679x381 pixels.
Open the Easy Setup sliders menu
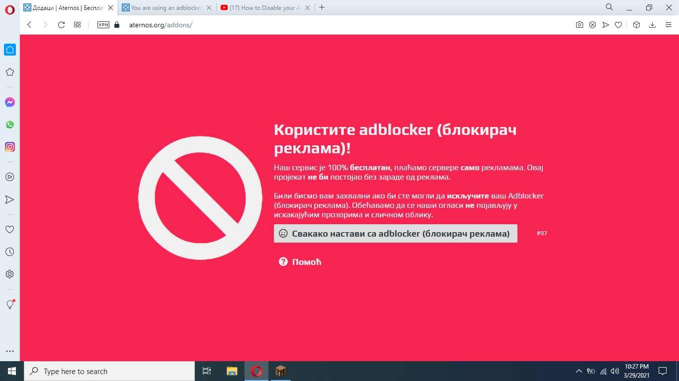click(x=669, y=25)
